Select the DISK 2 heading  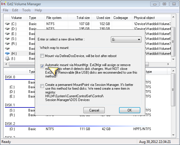pyautogui.click(x=10, y=124)
